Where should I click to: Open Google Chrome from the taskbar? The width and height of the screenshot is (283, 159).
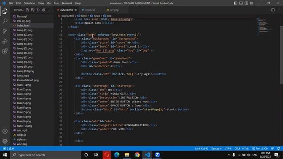137,155
